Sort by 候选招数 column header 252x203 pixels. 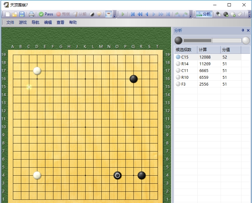[186, 50]
